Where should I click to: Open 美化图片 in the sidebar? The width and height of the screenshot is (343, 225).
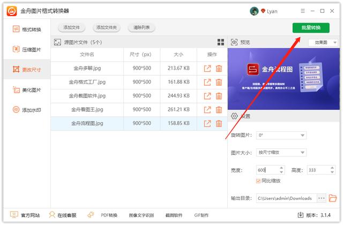[27, 90]
